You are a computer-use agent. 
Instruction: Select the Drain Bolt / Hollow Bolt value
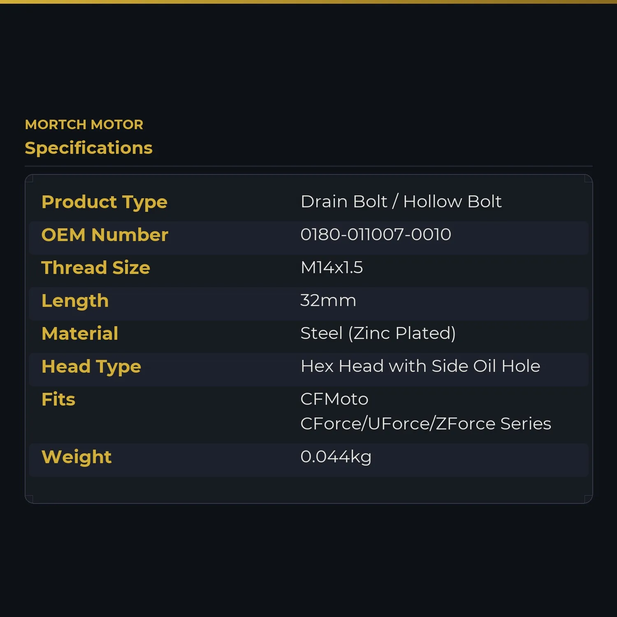point(401,202)
